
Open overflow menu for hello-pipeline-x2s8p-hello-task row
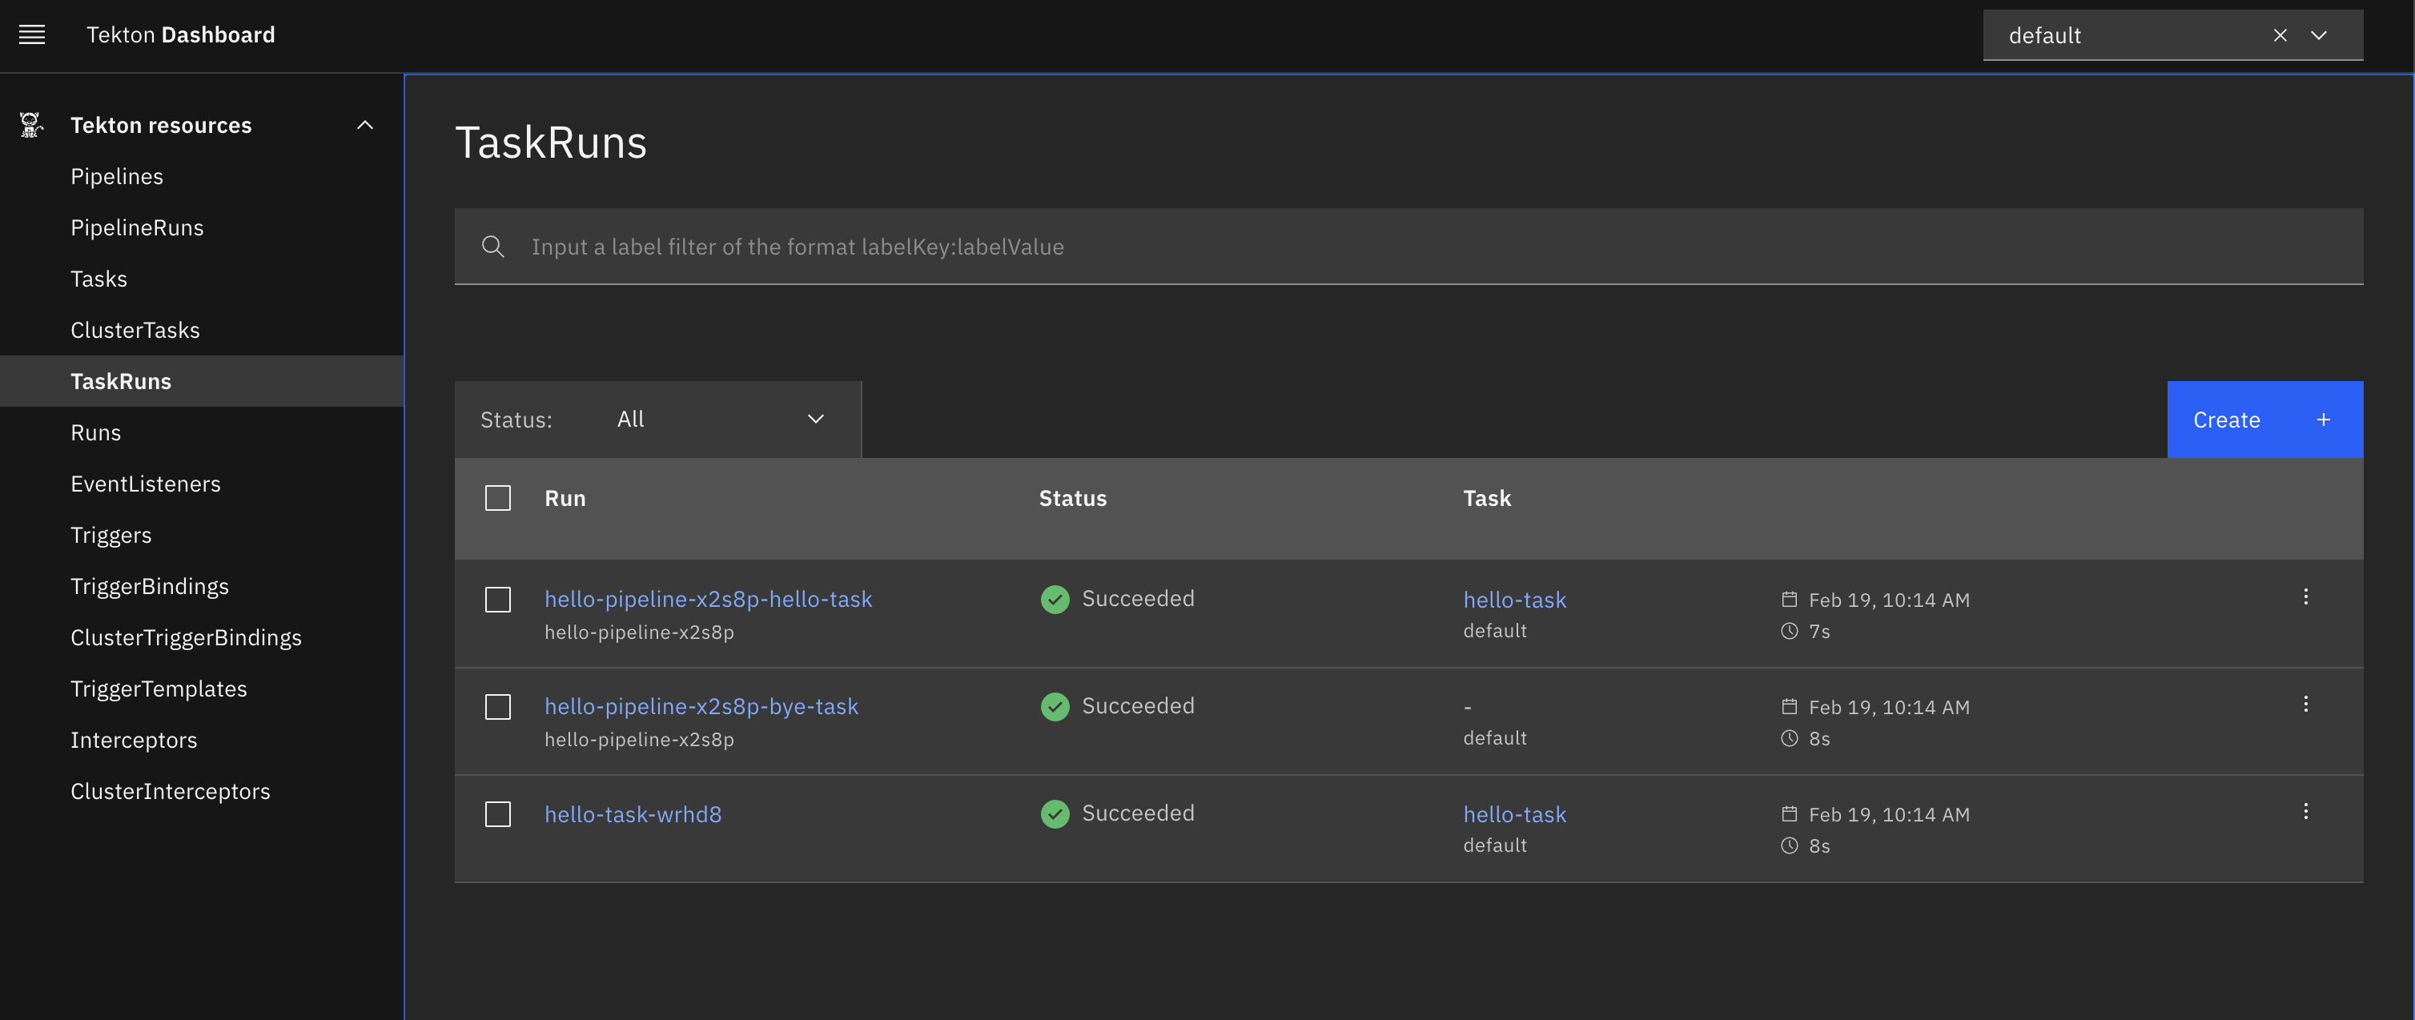2305,597
